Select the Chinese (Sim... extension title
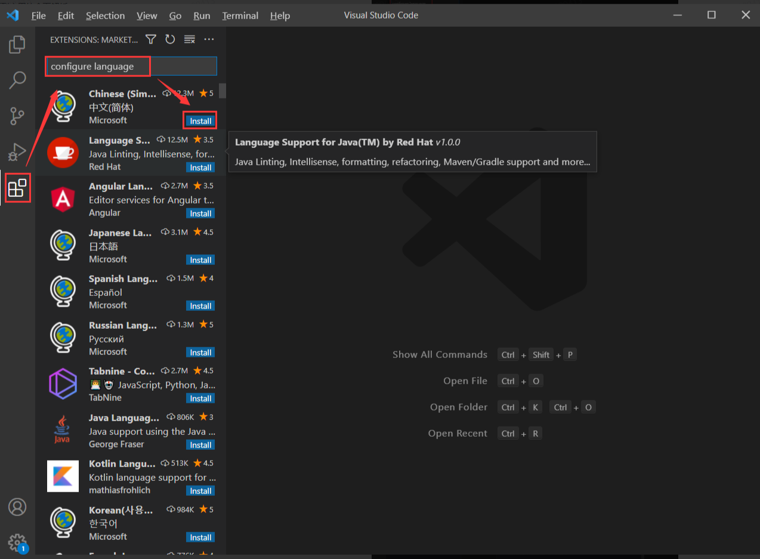 pyautogui.click(x=122, y=94)
